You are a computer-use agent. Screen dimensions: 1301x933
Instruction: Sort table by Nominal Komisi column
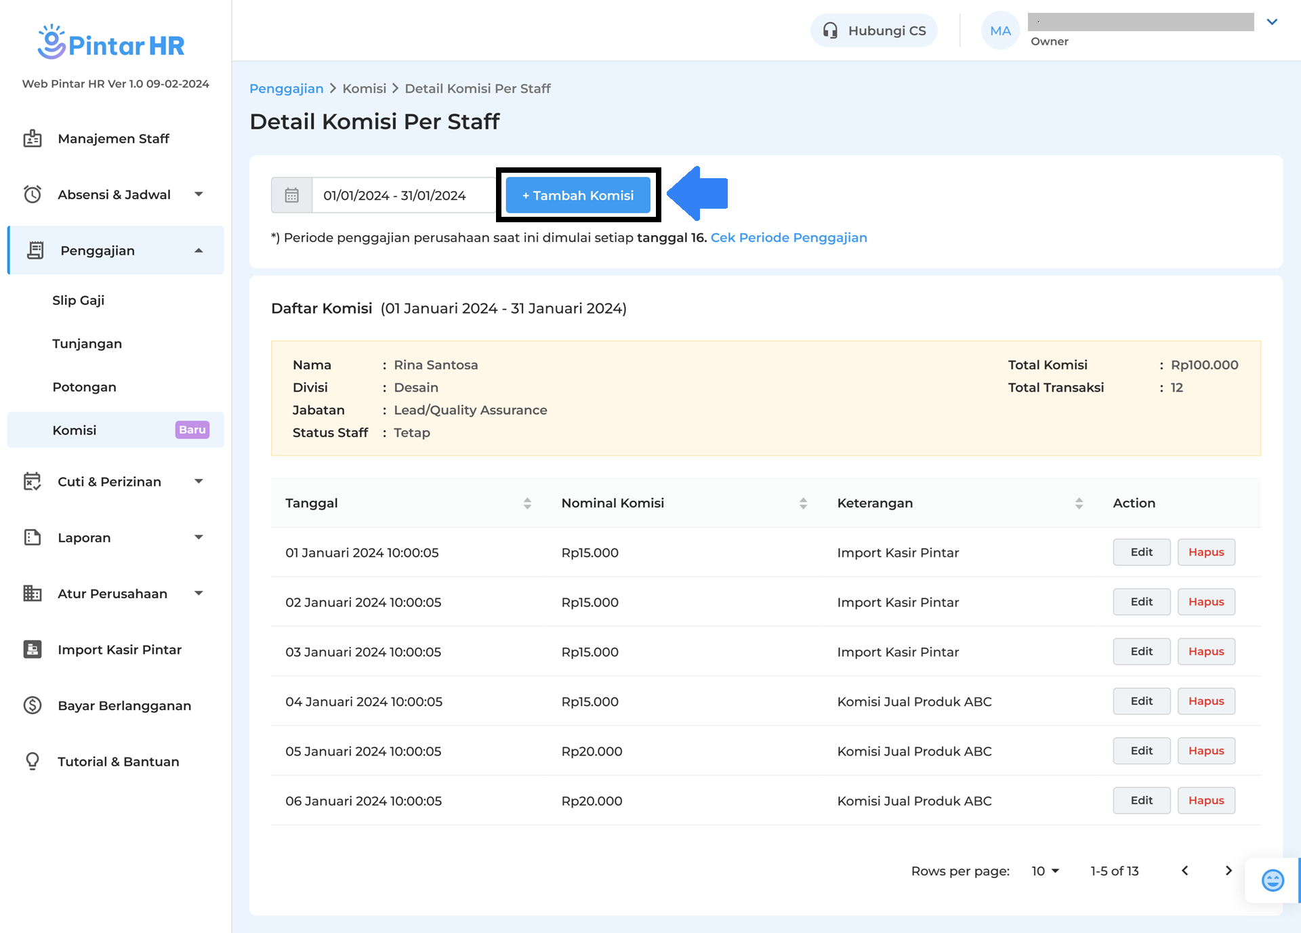803,503
